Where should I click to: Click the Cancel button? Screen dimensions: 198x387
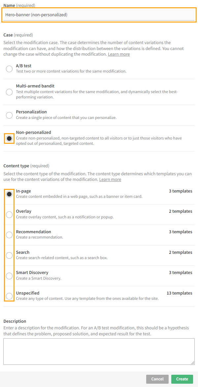[157, 379]
